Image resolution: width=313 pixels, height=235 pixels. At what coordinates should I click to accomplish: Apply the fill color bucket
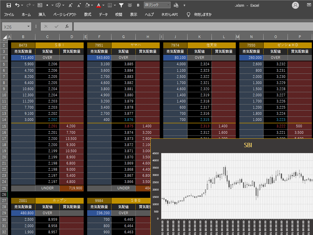point(87,5)
